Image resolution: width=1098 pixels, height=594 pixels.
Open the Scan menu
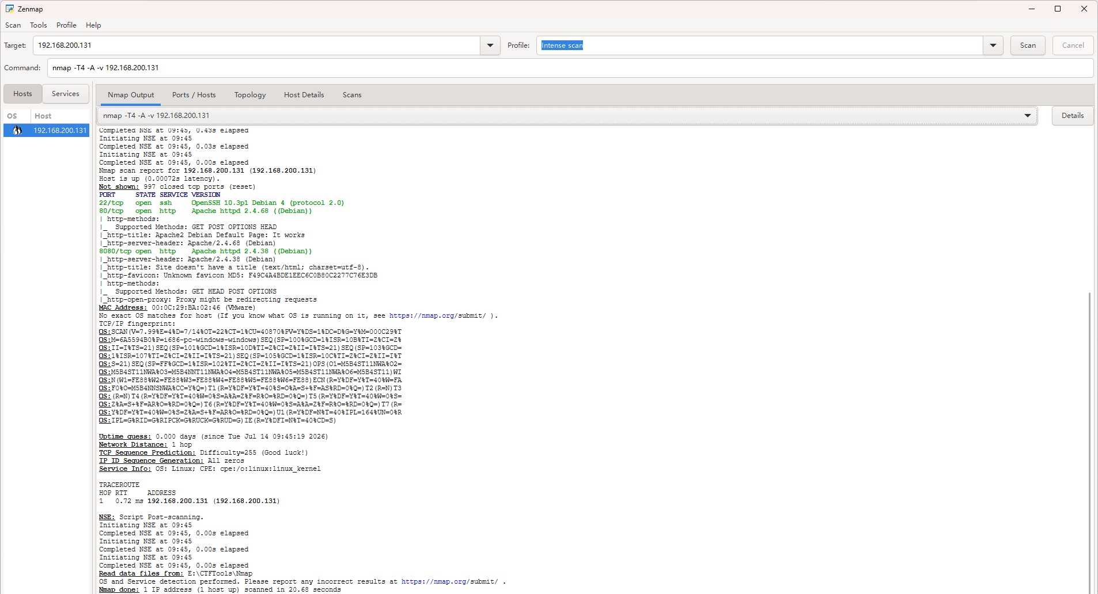[x=13, y=25]
